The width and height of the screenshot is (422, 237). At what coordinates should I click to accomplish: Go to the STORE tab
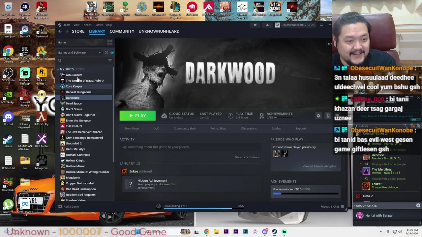pyautogui.click(x=78, y=31)
